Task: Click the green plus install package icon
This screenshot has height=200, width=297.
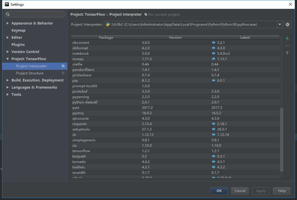Action: click(287, 38)
